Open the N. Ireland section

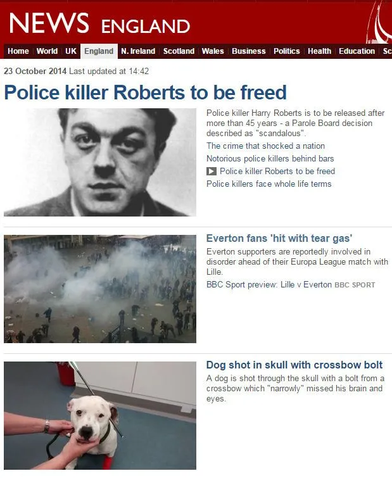click(x=138, y=51)
